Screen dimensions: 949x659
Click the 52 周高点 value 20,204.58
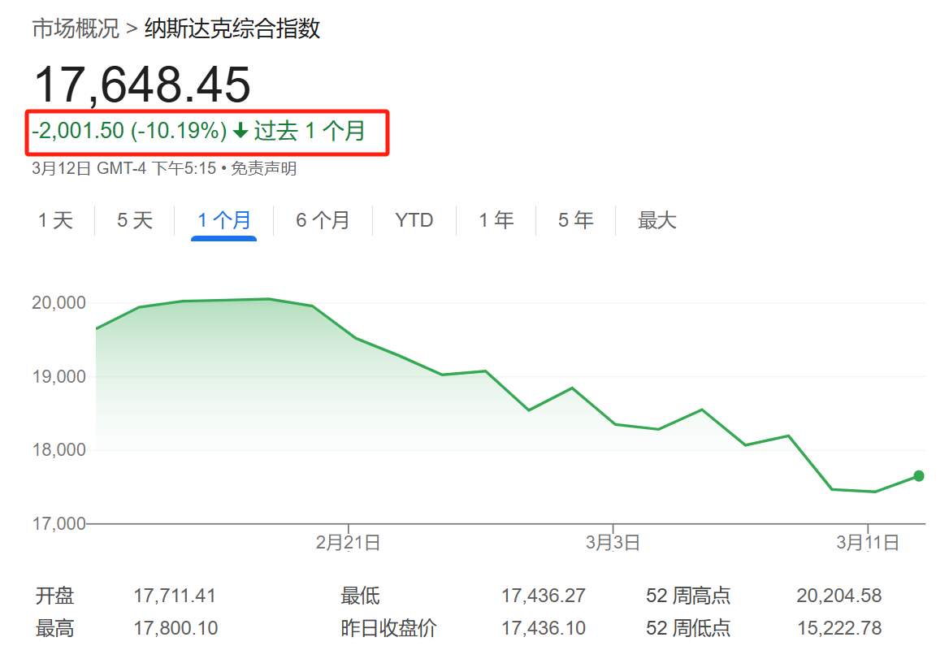click(x=838, y=596)
